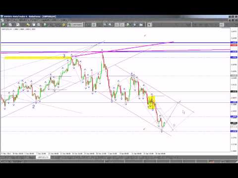Select the GBPUSD,H4 chart tab at bottom
The width and height of the screenshot is (238, 178).
point(43,157)
